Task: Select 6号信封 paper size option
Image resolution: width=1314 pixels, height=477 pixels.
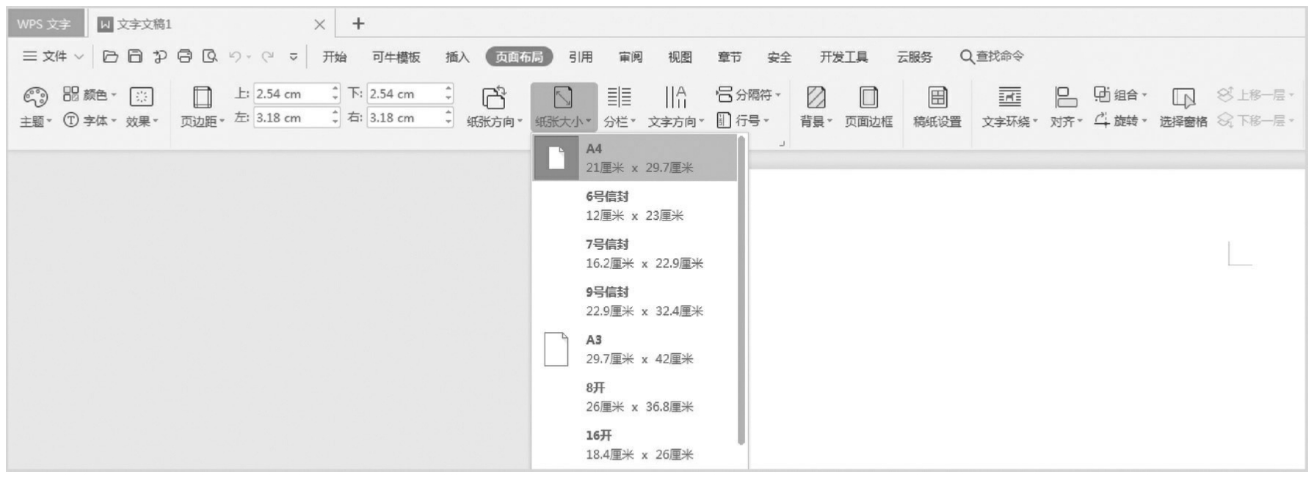Action: pos(635,206)
